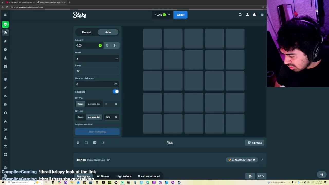Viewport: 329px width, 185px height.
Task: Select Reset under On Win
Action: 80,104
